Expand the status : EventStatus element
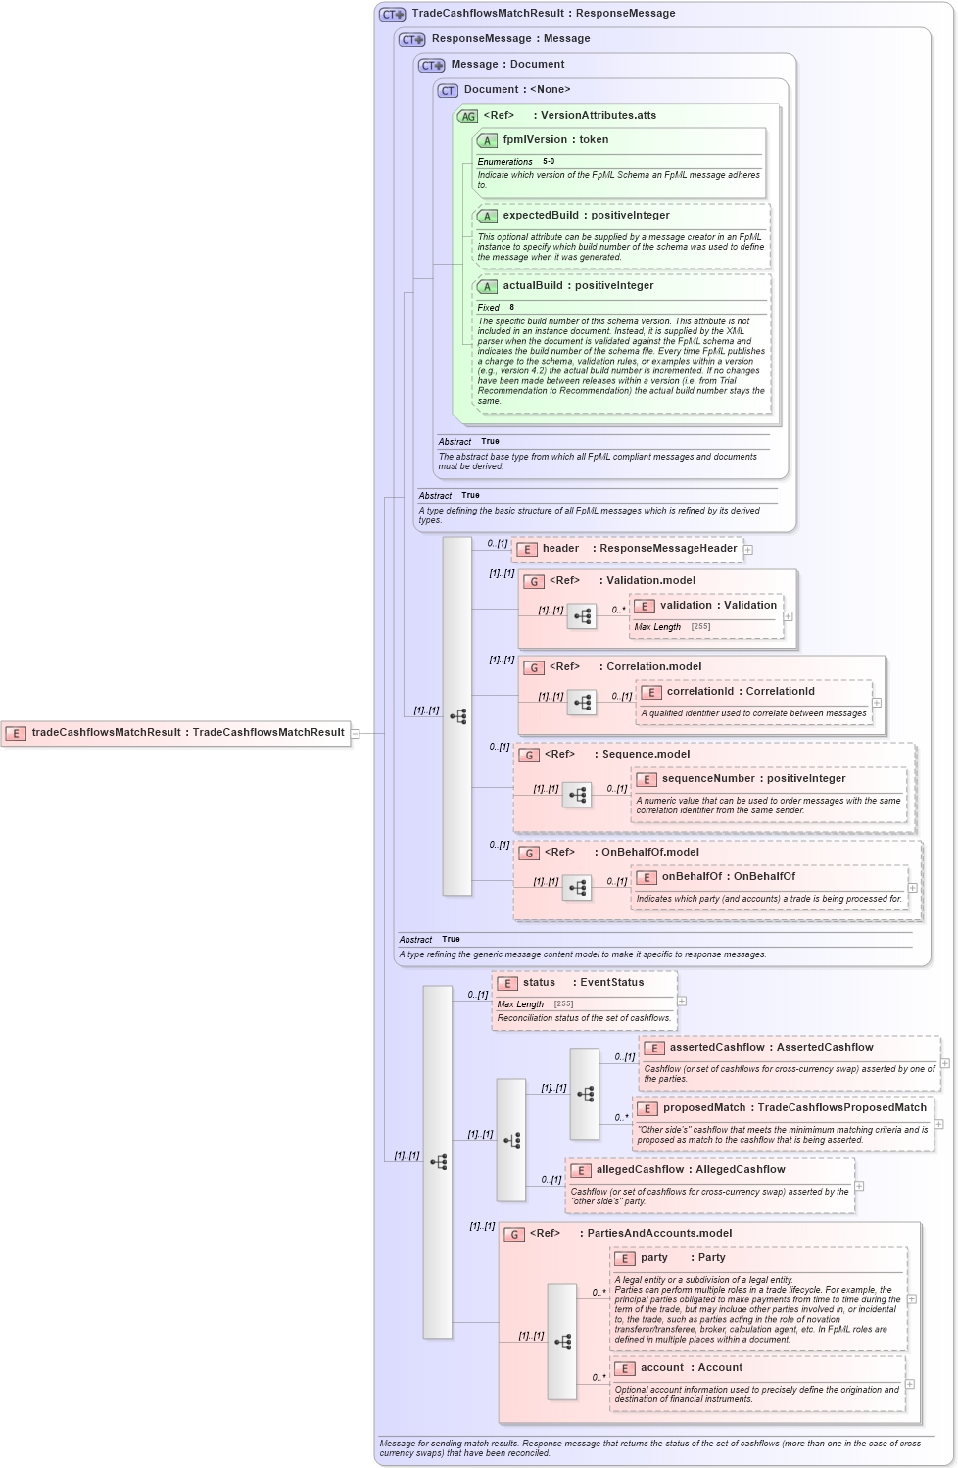 tap(682, 1001)
